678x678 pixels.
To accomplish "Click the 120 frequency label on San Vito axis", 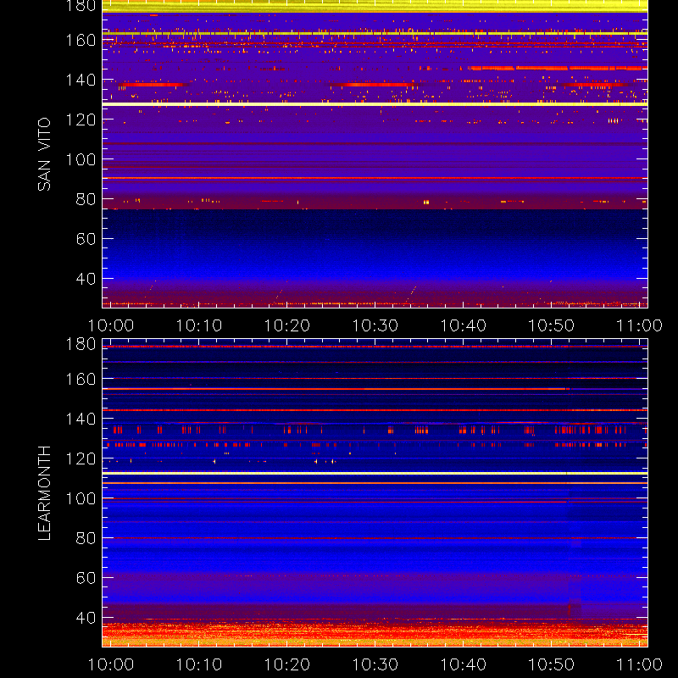I will tap(81, 119).
